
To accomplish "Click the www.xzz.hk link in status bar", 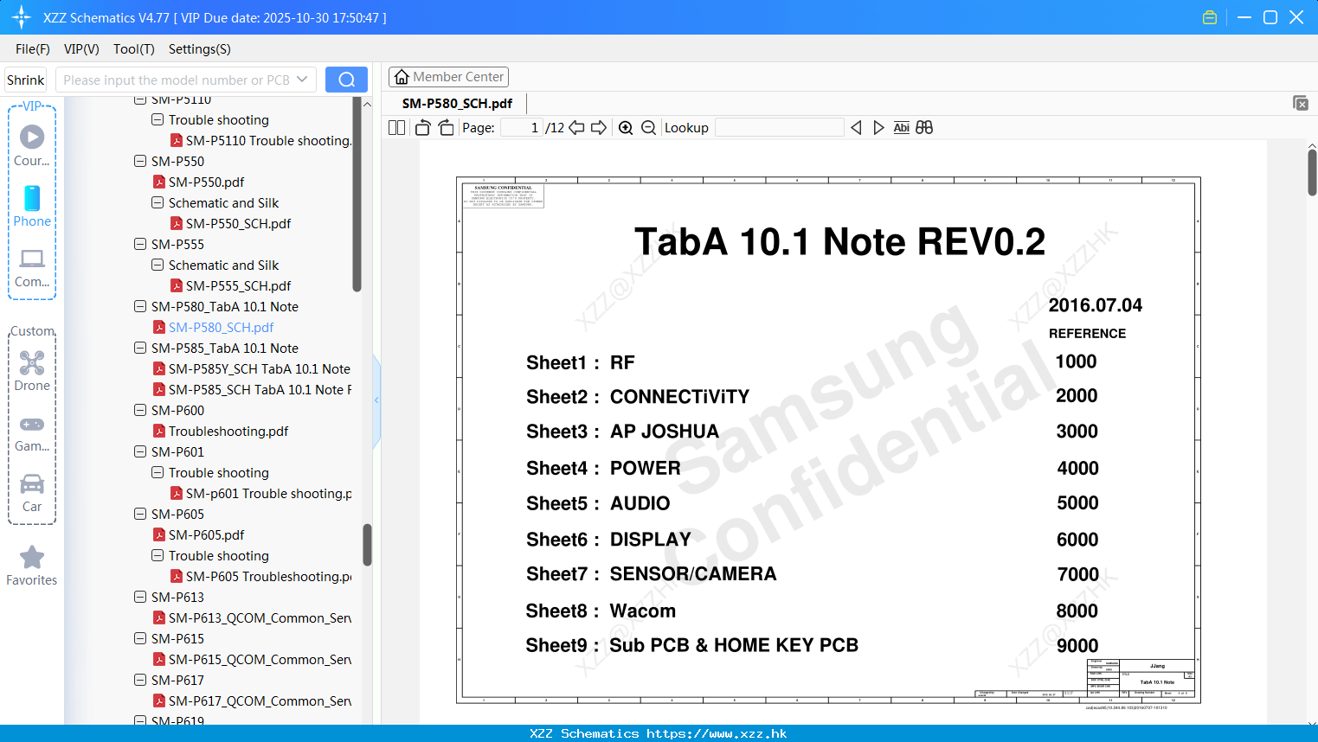I will pyautogui.click(x=717, y=733).
